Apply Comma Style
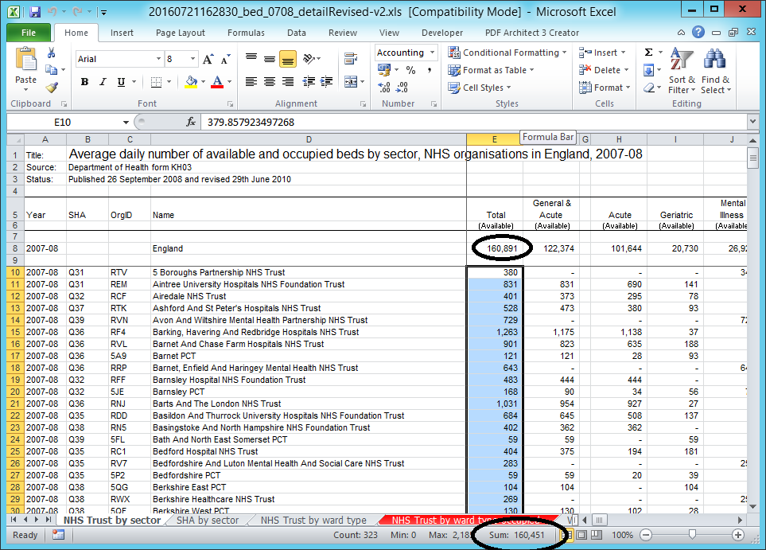Image resolution: width=766 pixels, height=550 pixels. 430,70
